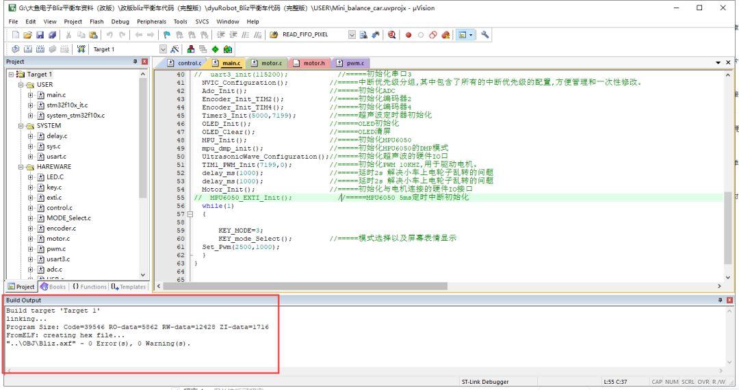Select encoder.c in the project tree

tap(61, 229)
